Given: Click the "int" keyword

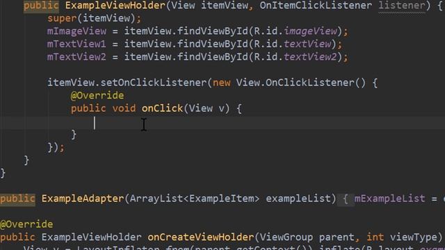Looking at the screenshot, I should [375, 237].
